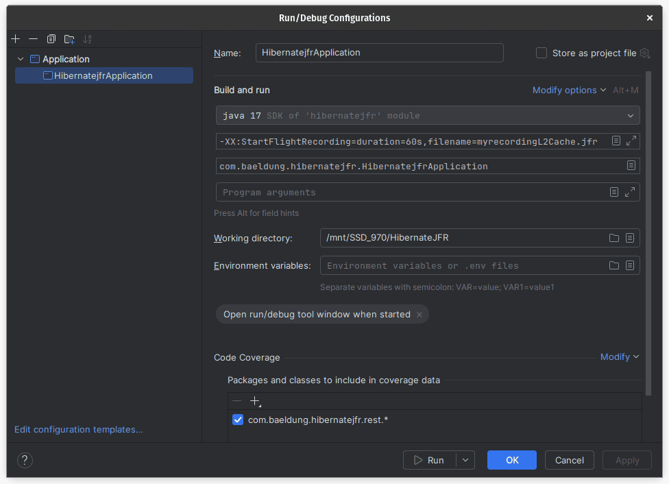Open the Run button dropdown arrow
Image resolution: width=669 pixels, height=484 pixels.
tap(465, 460)
